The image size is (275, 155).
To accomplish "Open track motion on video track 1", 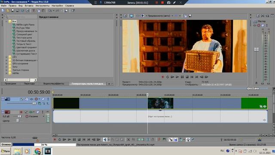I will coord(27,99).
